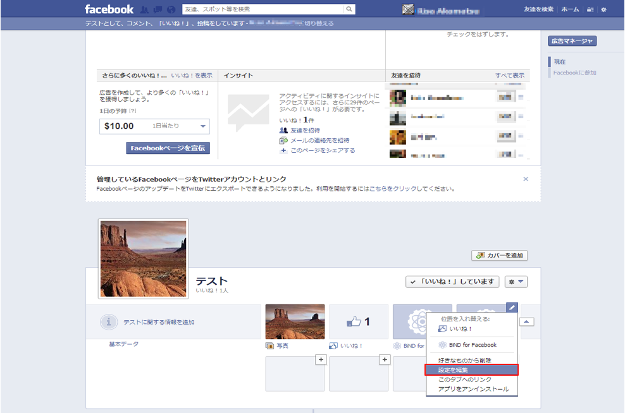The height and width of the screenshot is (413, 625).
Task: Click the 友達を招待 link under insights
Action: tap(305, 131)
